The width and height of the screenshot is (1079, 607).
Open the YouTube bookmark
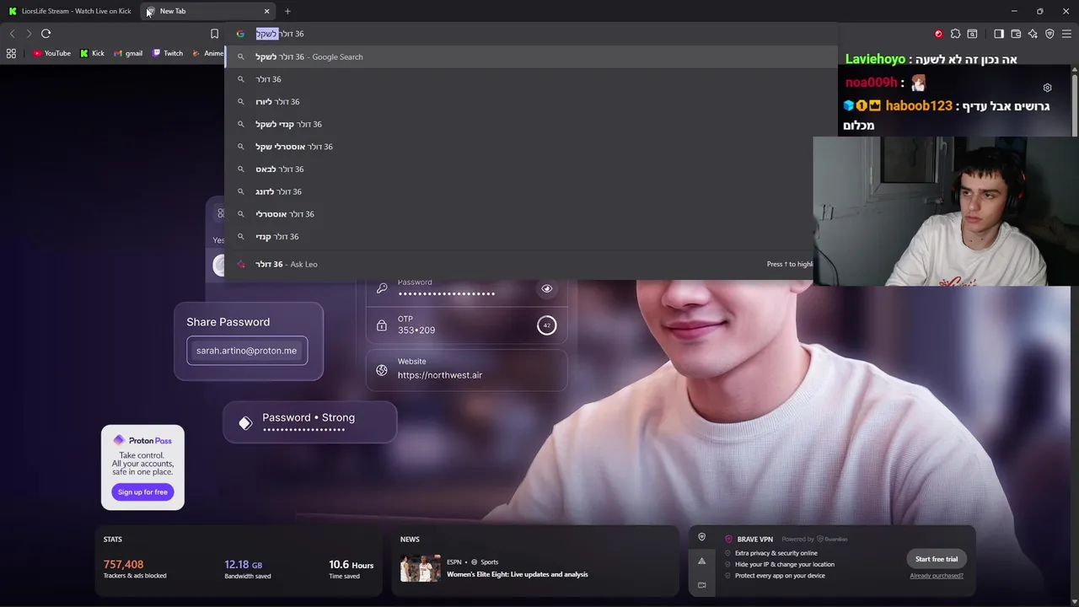(x=51, y=53)
